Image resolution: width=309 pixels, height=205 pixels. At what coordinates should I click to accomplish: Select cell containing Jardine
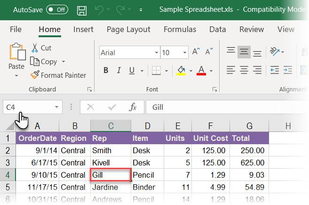(110, 187)
